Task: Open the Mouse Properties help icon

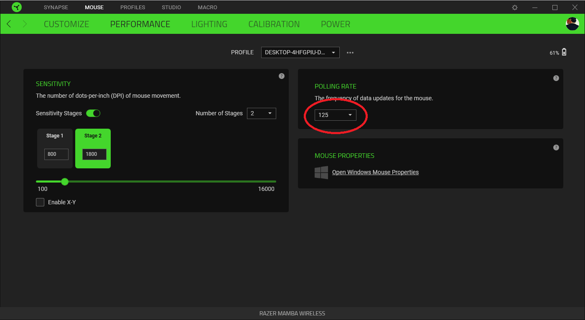Action: coord(556,147)
